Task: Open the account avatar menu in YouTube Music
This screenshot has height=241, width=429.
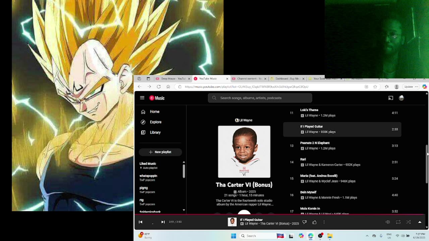Action: [x=402, y=98]
